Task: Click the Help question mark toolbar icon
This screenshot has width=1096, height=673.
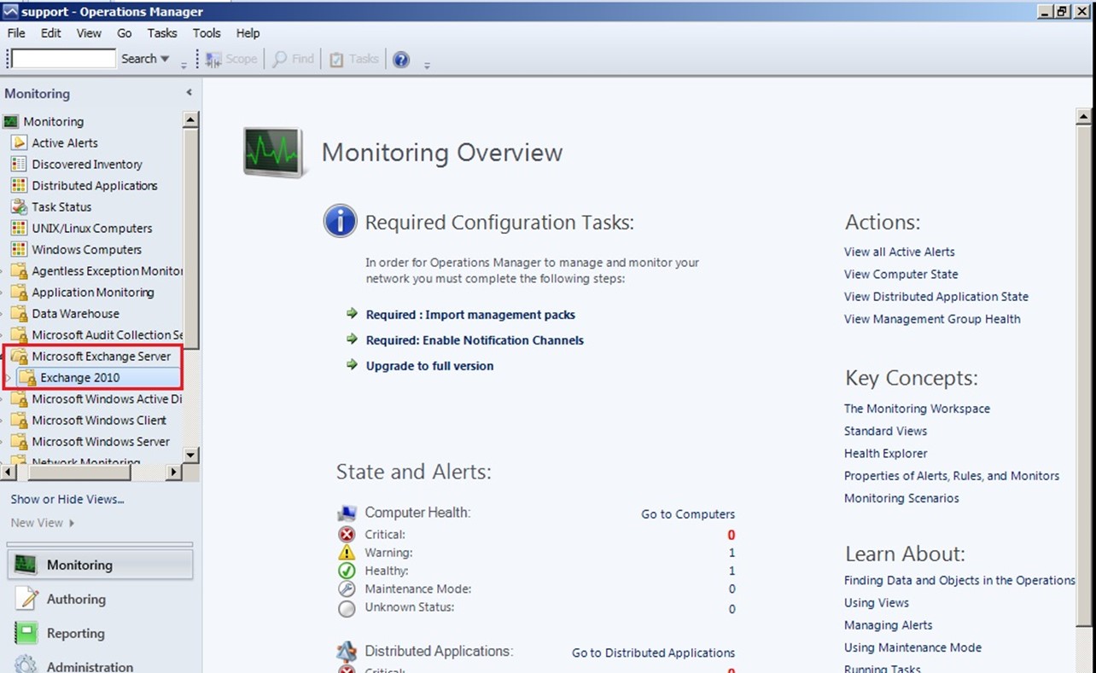Action: coord(401,59)
